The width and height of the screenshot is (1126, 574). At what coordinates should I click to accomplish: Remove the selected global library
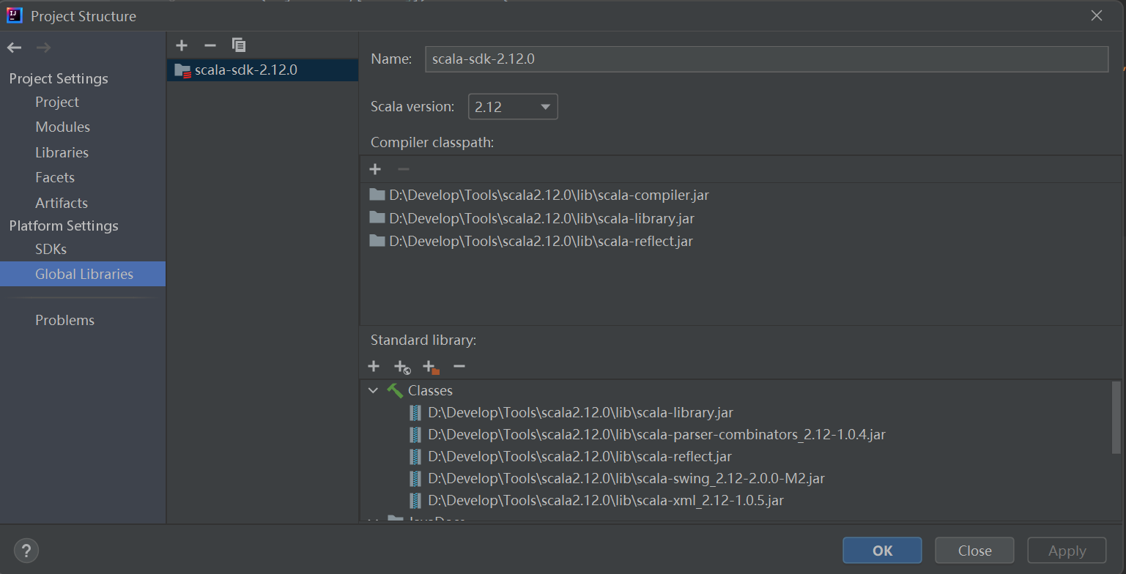coord(210,45)
